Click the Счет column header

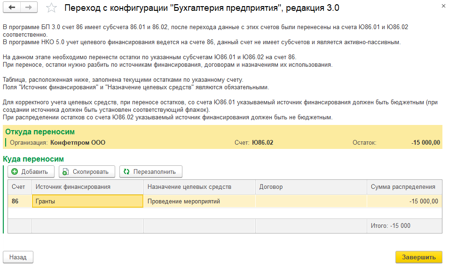19,187
